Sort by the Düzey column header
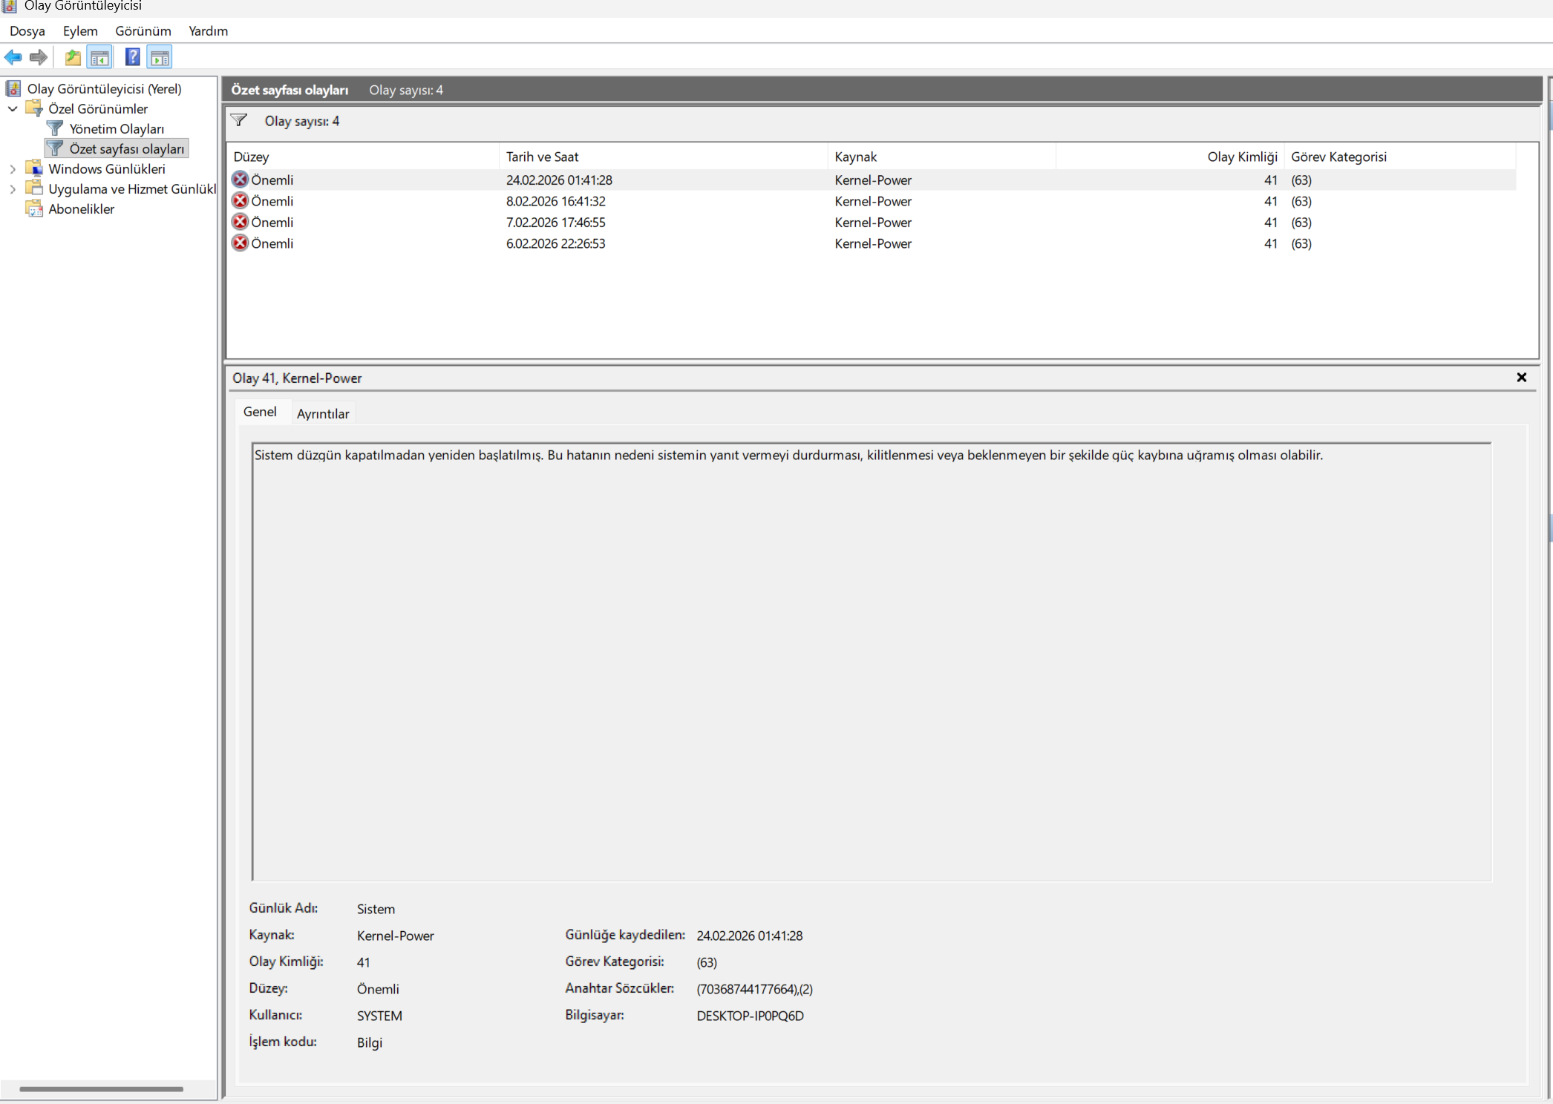1553x1104 pixels. (x=363, y=157)
